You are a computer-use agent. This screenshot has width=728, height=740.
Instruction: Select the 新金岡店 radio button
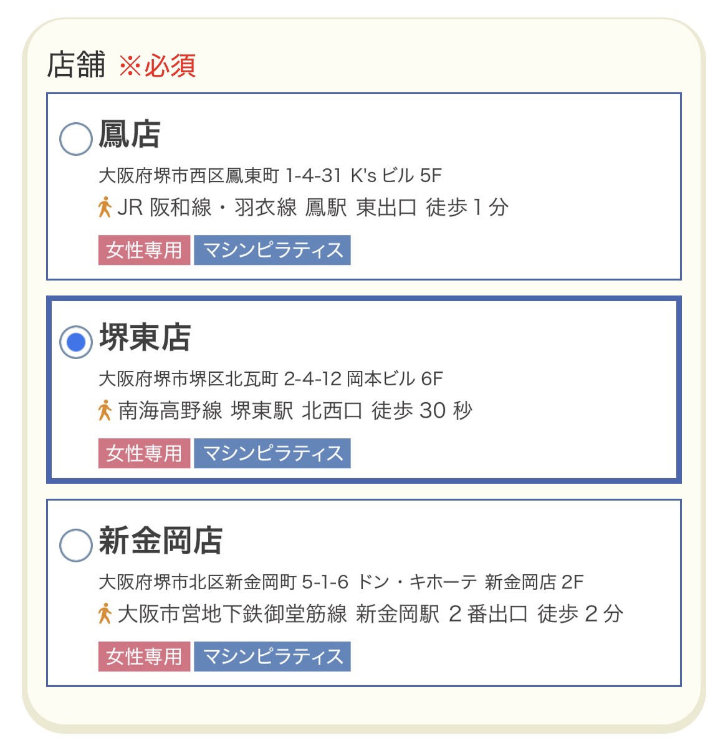(76, 545)
